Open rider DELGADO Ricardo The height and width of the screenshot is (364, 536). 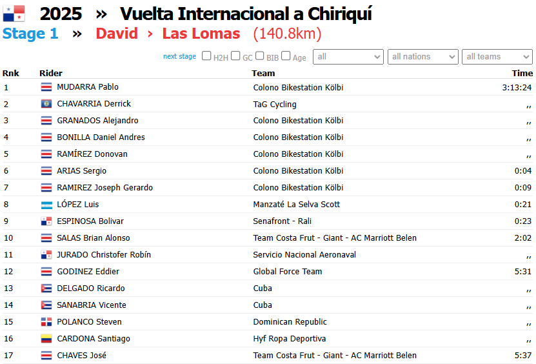click(90, 288)
